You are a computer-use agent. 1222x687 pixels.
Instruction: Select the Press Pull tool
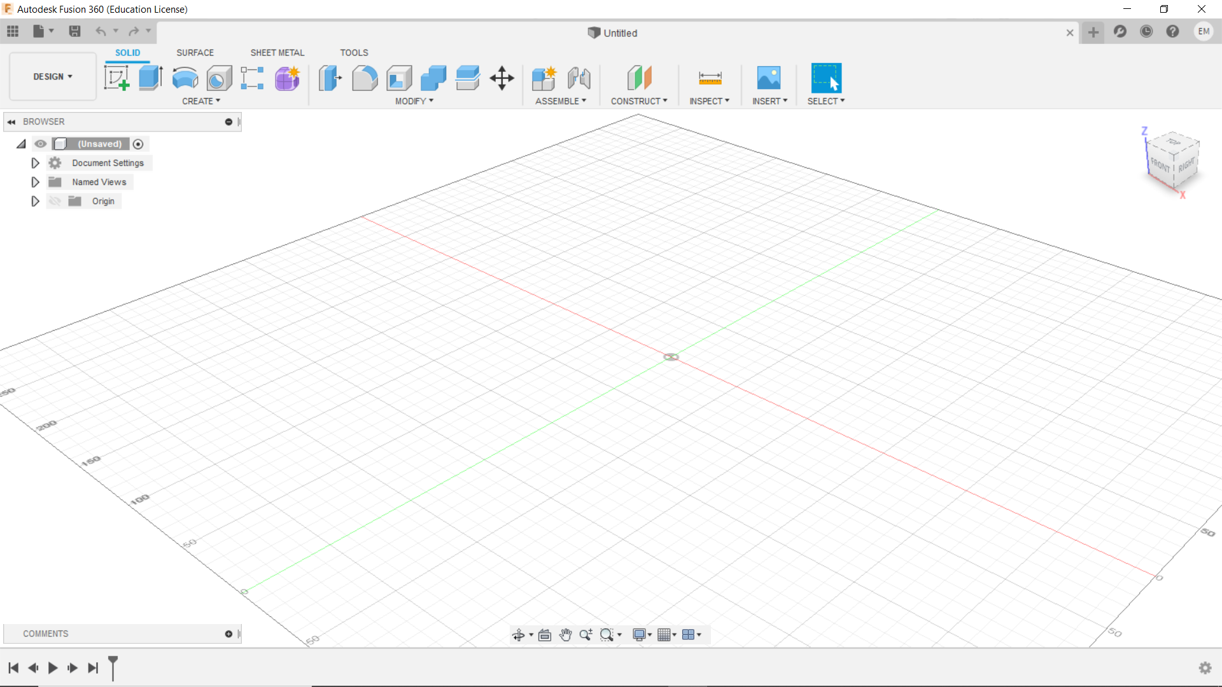click(329, 78)
